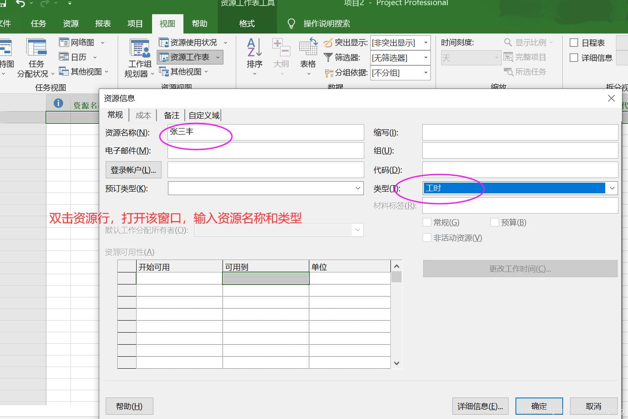
Task: Close the 资源信息 dialog with X
Action: (611, 98)
